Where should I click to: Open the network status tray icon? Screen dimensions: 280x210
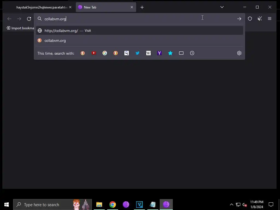point(238,205)
